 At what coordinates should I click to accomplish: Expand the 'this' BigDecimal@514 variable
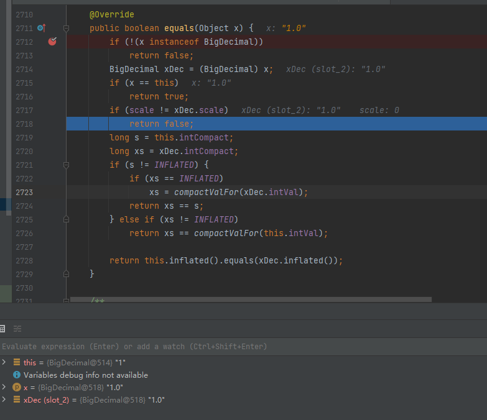[4, 362]
